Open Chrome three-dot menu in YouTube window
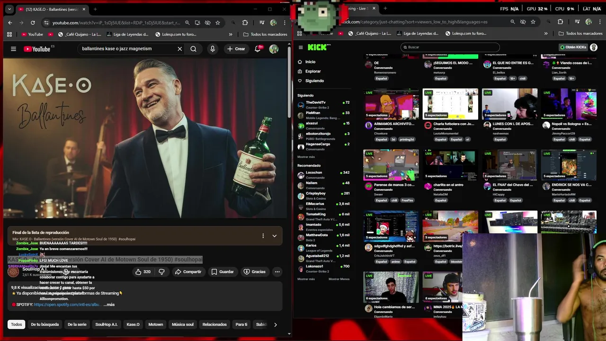Image resolution: width=606 pixels, height=341 pixels. [285, 23]
